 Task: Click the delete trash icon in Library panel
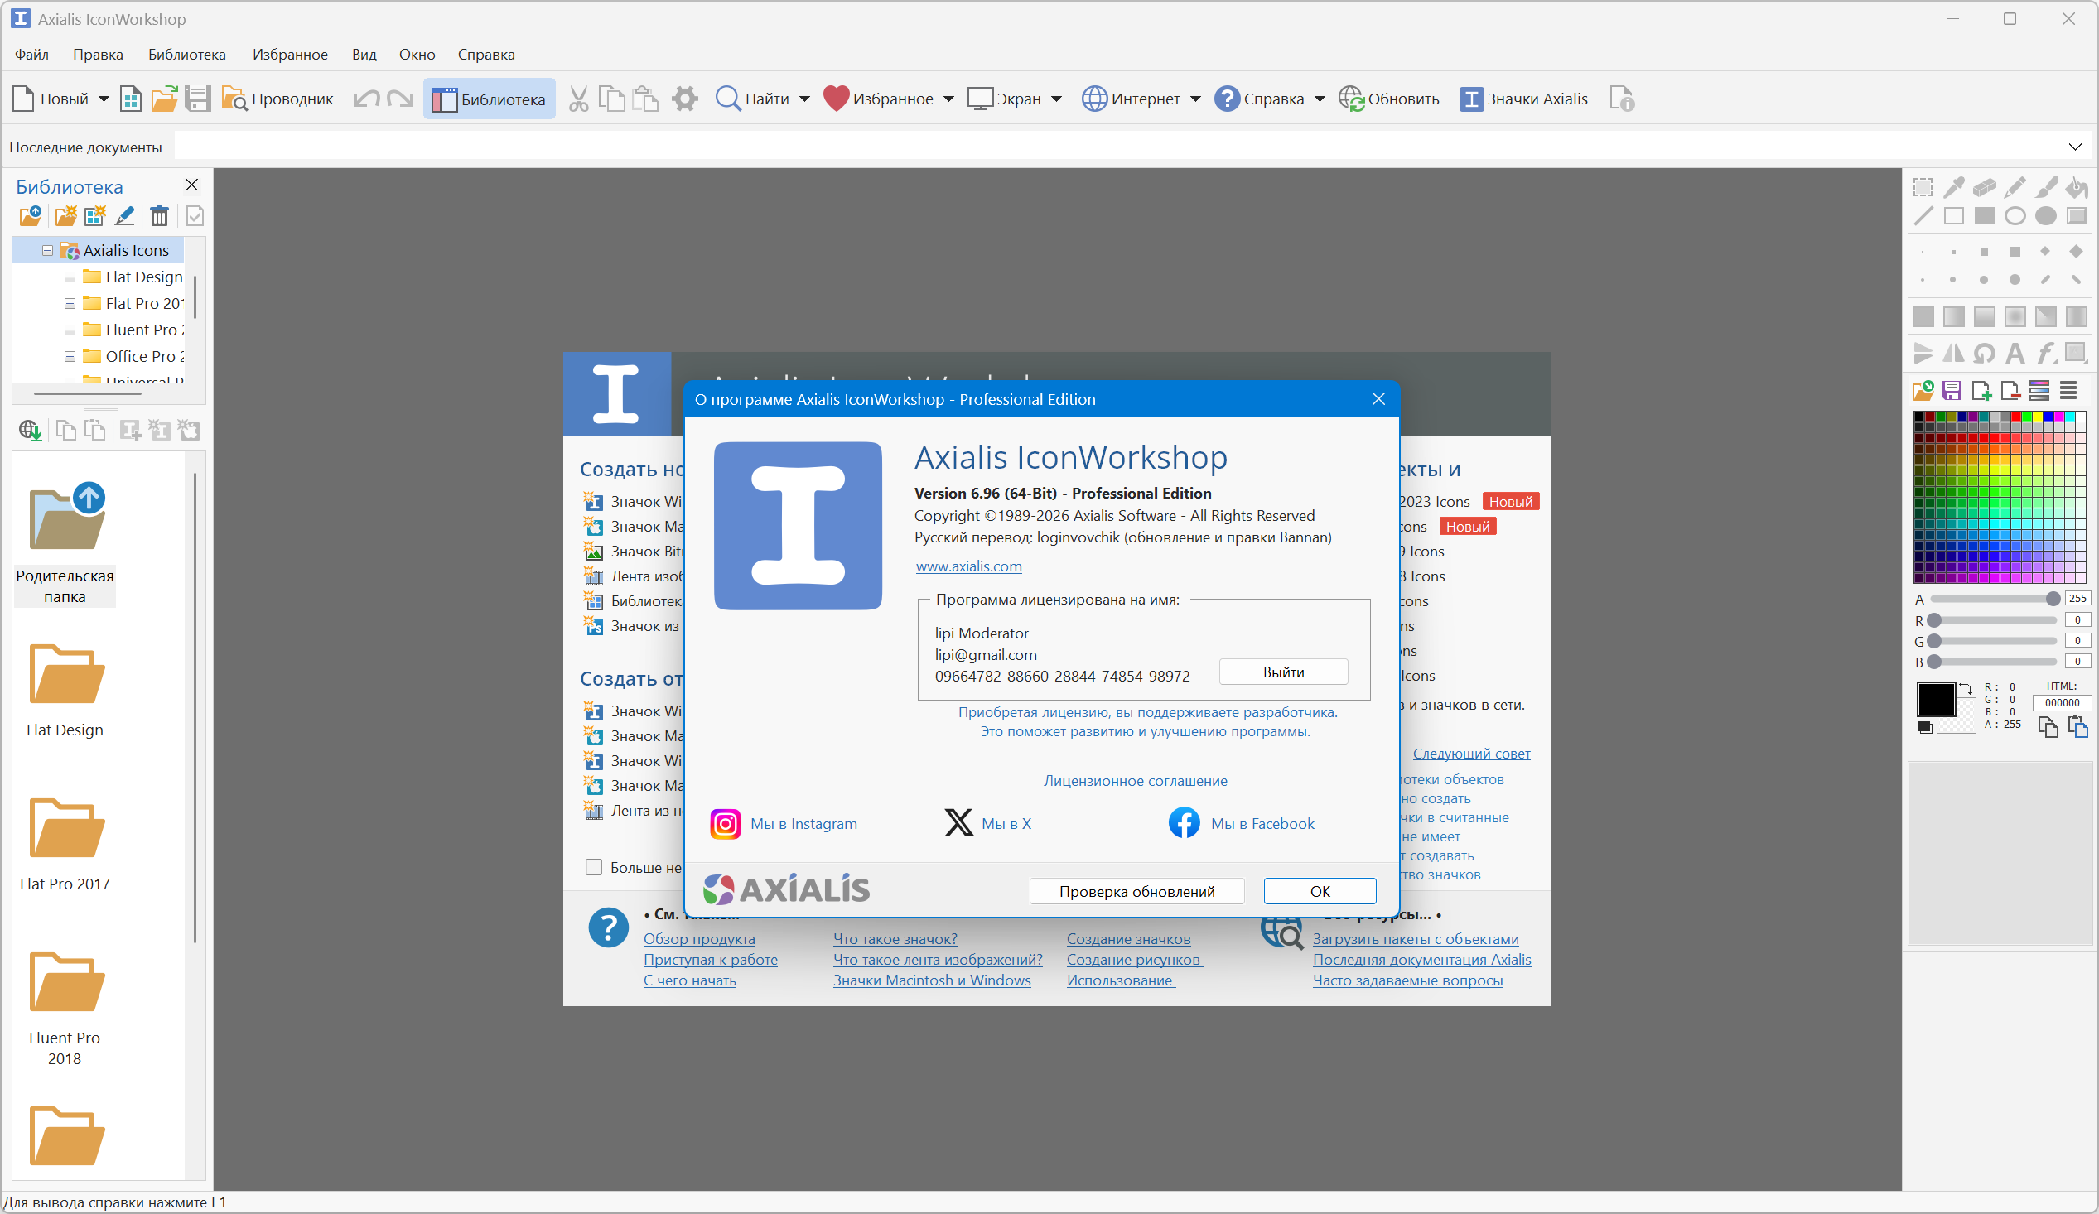tap(159, 216)
